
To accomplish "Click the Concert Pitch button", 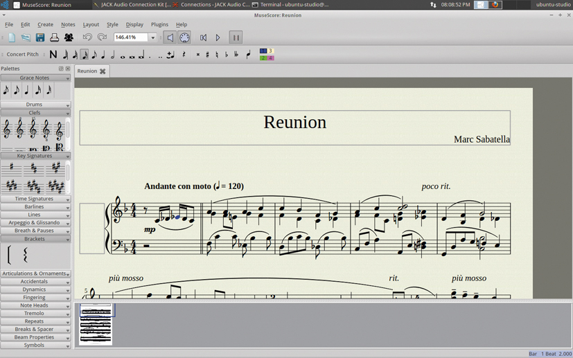I will [x=23, y=54].
